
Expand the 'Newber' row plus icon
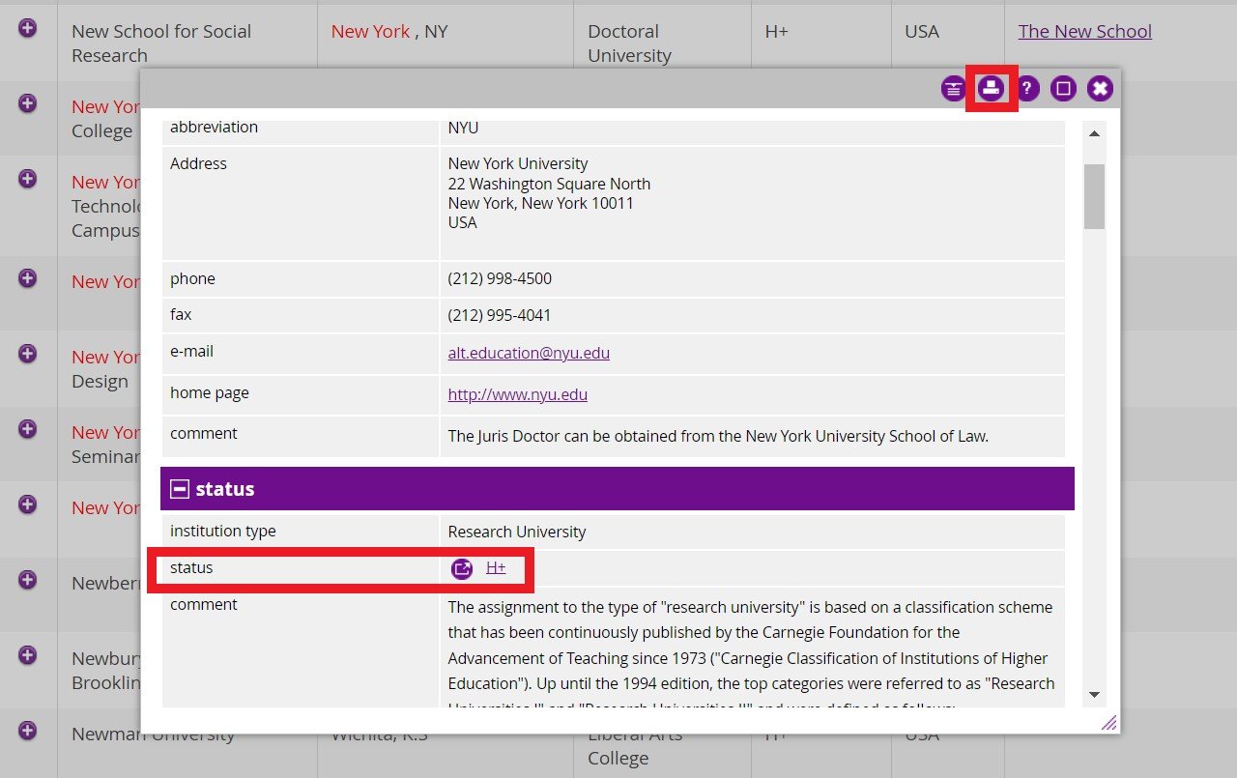point(27,580)
